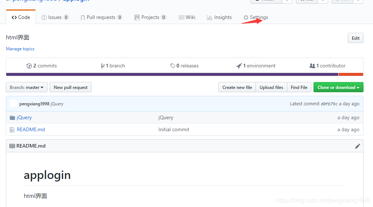Expand the Branch: master dropdown

(x=27, y=87)
